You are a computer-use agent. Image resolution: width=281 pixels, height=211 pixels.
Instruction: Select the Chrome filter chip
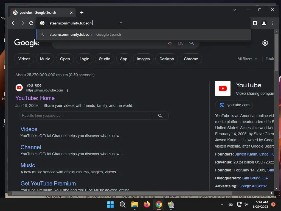click(191, 59)
